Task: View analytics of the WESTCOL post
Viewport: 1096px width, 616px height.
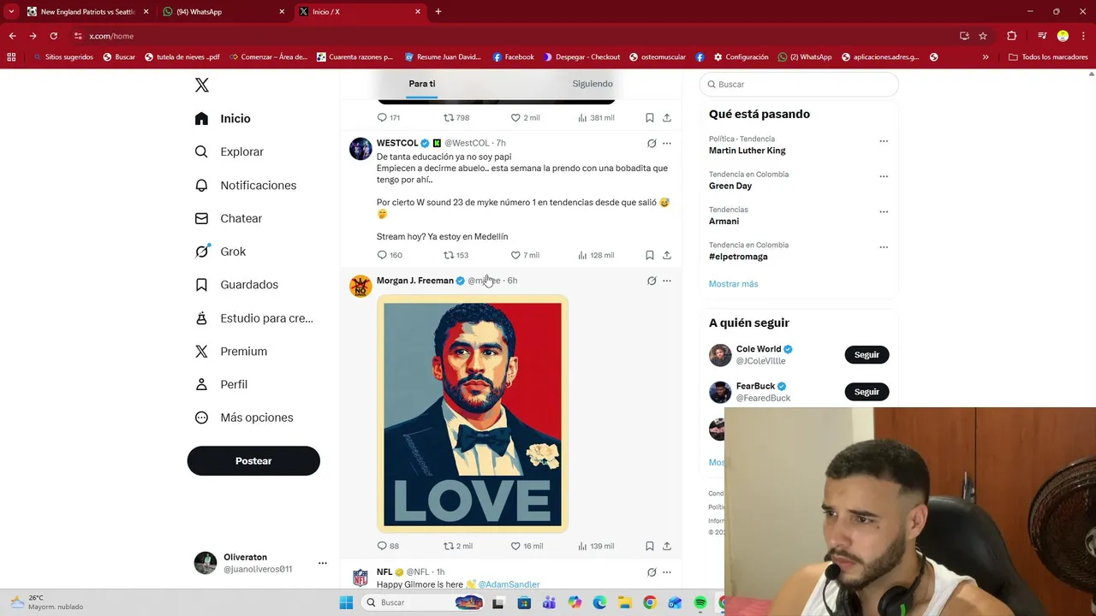Action: (596, 255)
